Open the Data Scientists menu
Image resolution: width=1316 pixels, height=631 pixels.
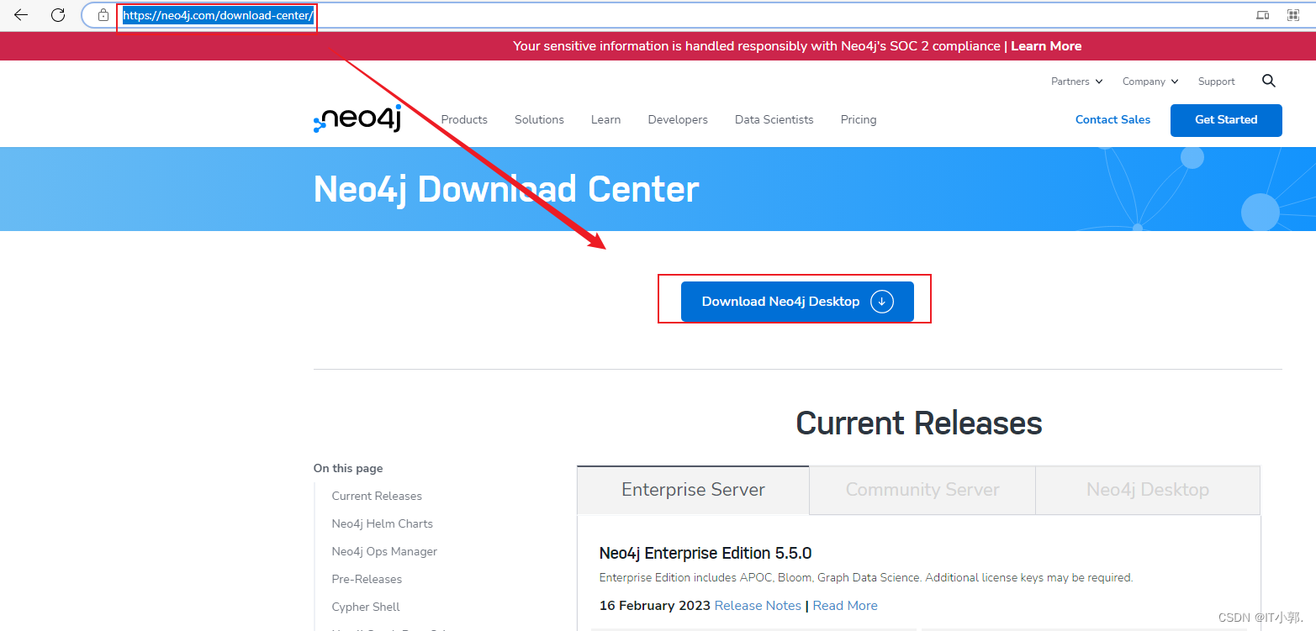coord(774,119)
